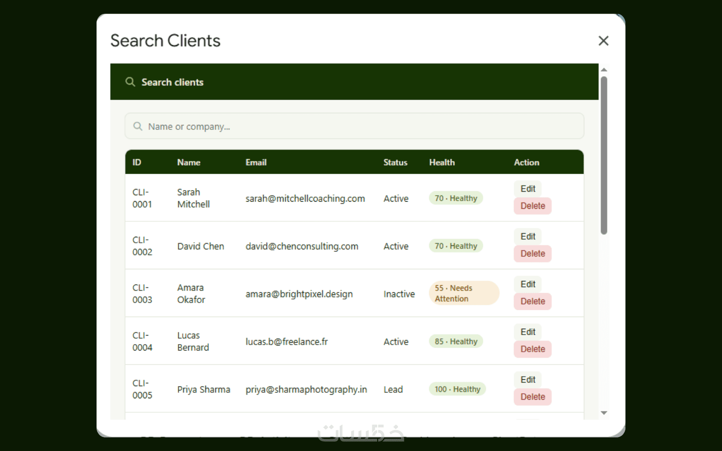This screenshot has width=722, height=451.
Task: Click the 55 Needs Attention health badge
Action: [x=464, y=293]
